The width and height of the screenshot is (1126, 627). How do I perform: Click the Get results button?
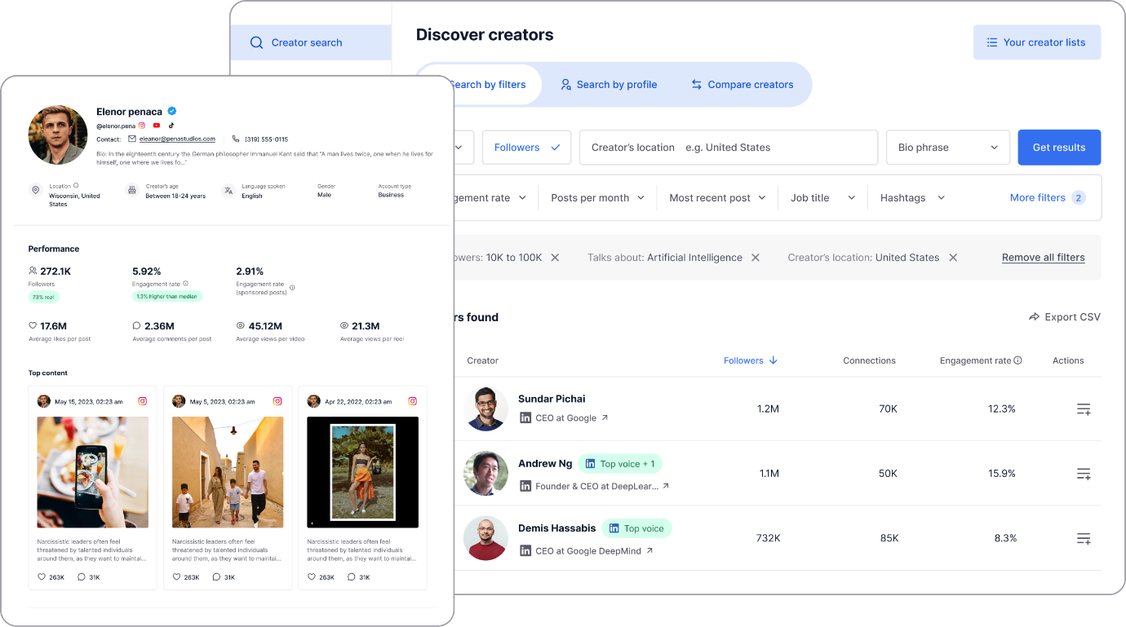1058,147
